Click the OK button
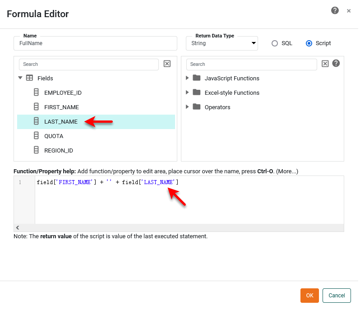This screenshot has width=360, height=310. pos(309,296)
